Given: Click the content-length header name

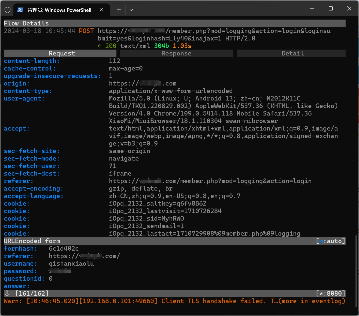Looking at the screenshot, I should 32,61.
